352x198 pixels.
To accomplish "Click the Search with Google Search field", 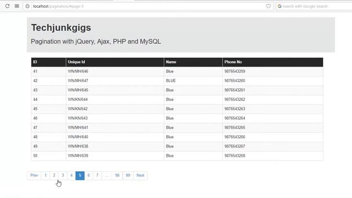I will tap(314, 6).
